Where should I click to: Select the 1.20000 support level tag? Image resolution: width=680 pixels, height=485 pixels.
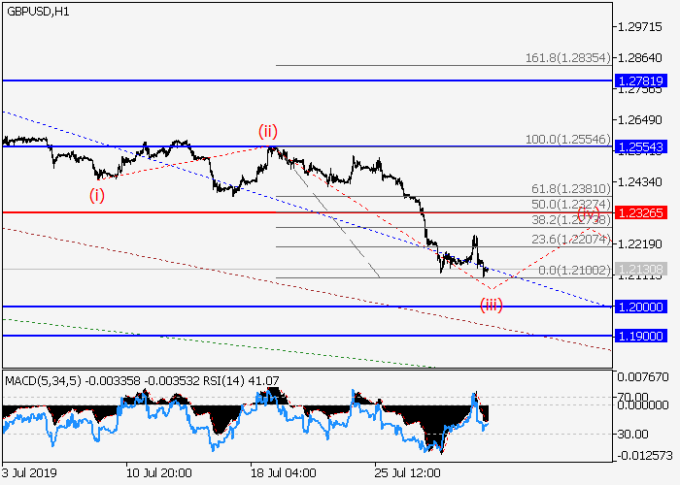[x=639, y=307]
